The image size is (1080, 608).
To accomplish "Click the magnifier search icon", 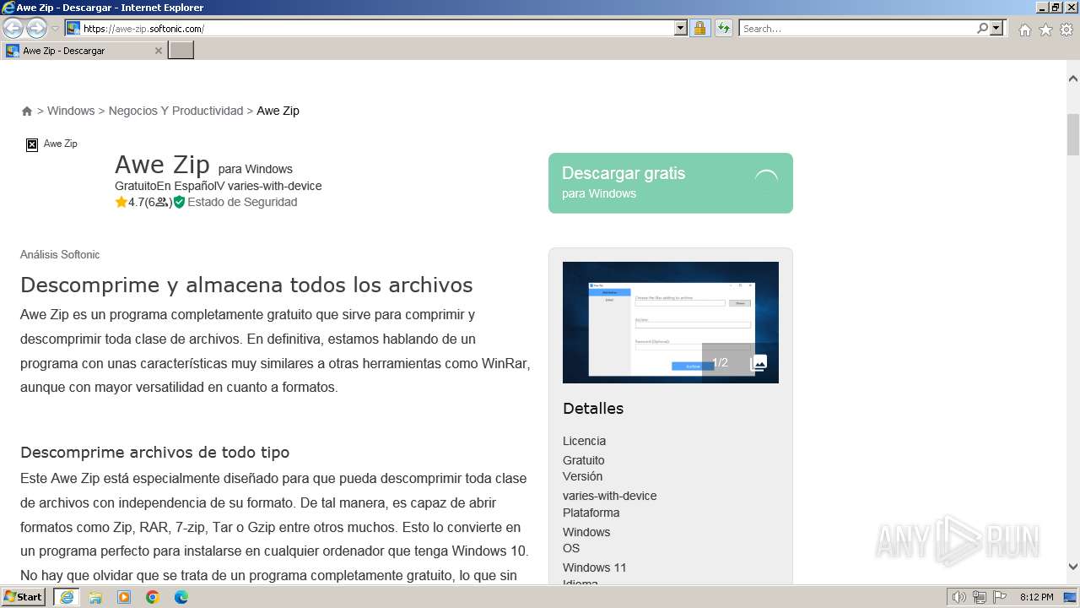I will coord(982,29).
